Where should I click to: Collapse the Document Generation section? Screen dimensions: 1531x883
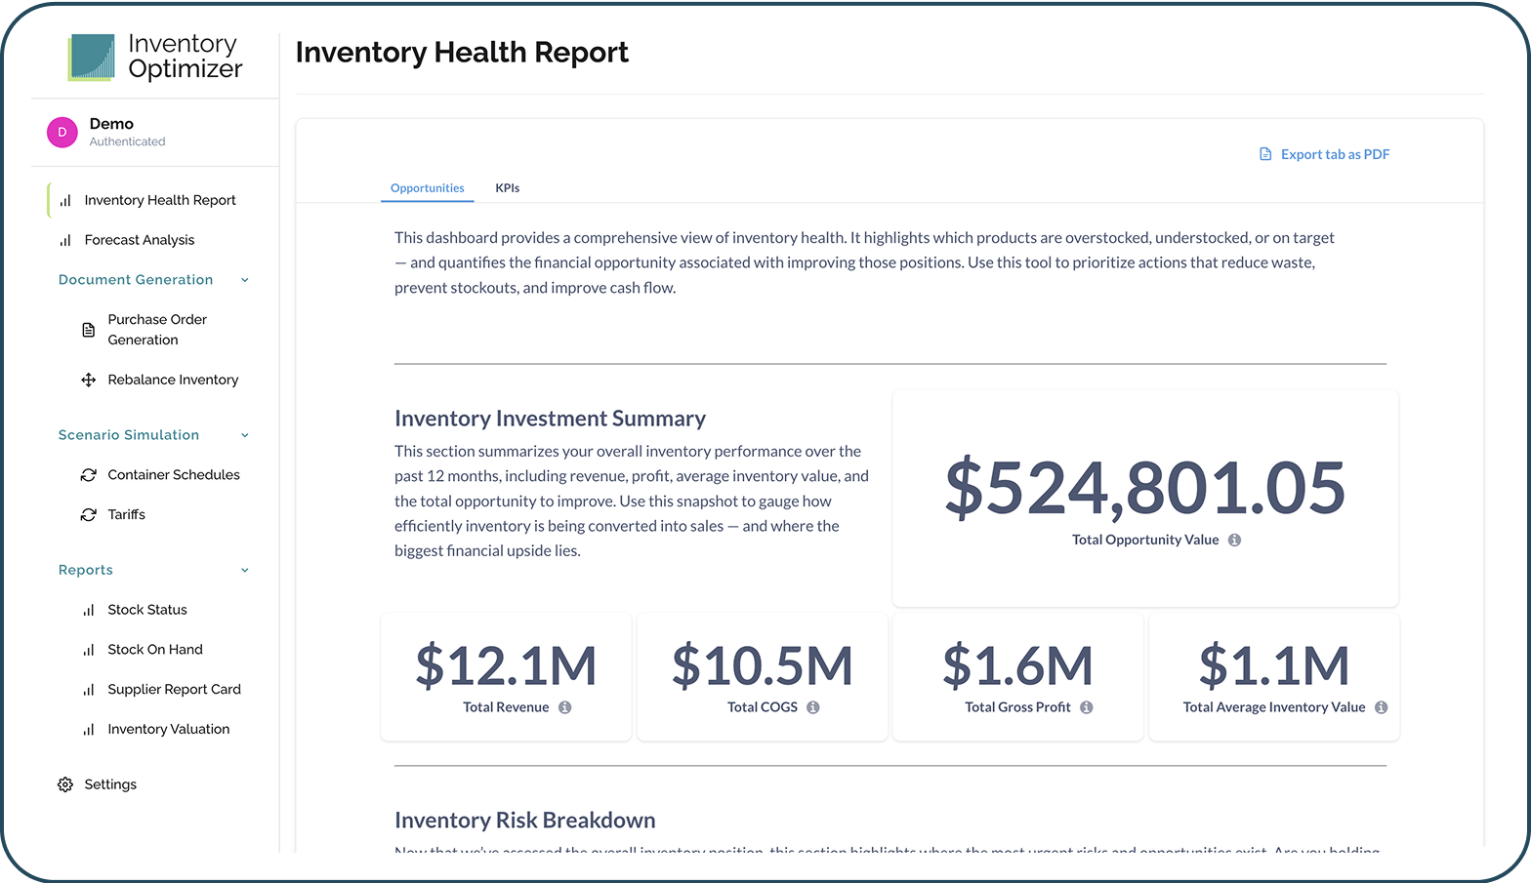tap(245, 280)
